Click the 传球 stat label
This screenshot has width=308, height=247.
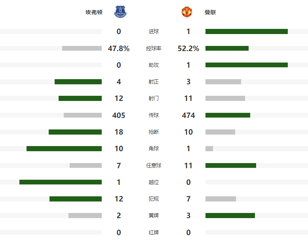point(154,115)
